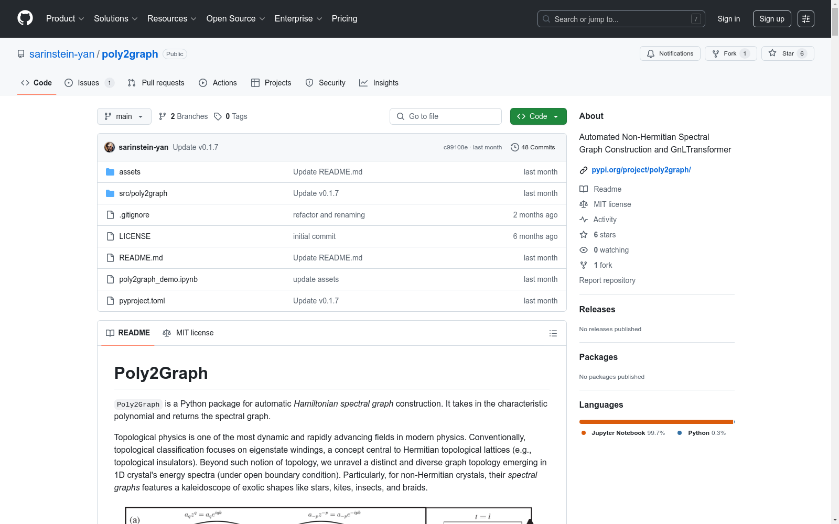Screen dimensions: 839x524
Task: Expand the Open Source menu
Action: [236, 18]
